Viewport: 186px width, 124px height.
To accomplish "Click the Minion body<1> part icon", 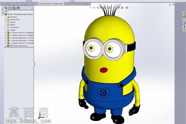I will [8, 33].
